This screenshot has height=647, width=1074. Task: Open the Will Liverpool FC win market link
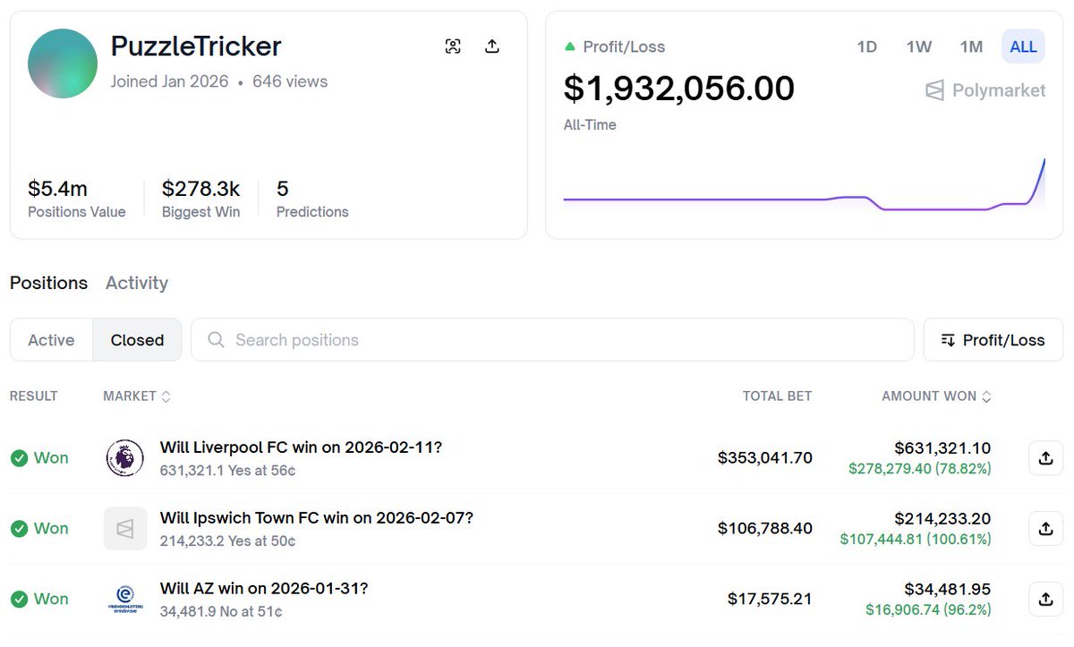(301, 447)
